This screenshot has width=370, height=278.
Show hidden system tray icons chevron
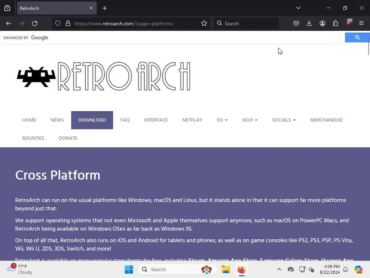pos(279,269)
